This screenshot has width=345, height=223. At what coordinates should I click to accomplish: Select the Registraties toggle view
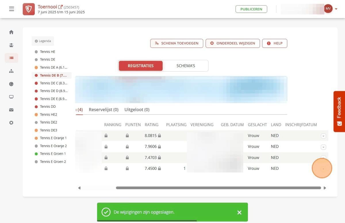[x=141, y=66]
